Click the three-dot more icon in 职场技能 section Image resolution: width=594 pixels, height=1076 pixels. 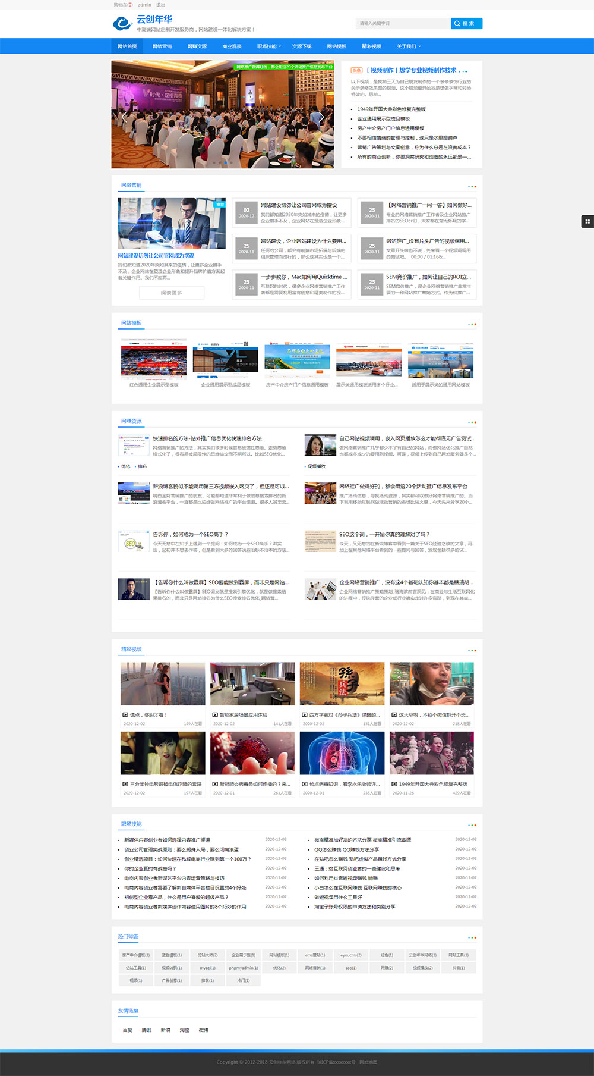pyautogui.click(x=472, y=825)
